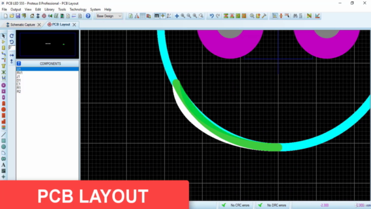Click the 'No DRC errors' status indicator
371x209 pixels.
272,205
